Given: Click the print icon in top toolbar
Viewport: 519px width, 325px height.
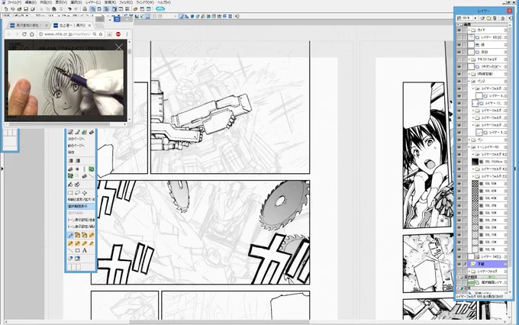Looking at the screenshot, I should coord(85,9).
